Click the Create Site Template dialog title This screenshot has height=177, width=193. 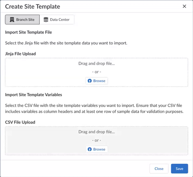(x=33, y=6)
